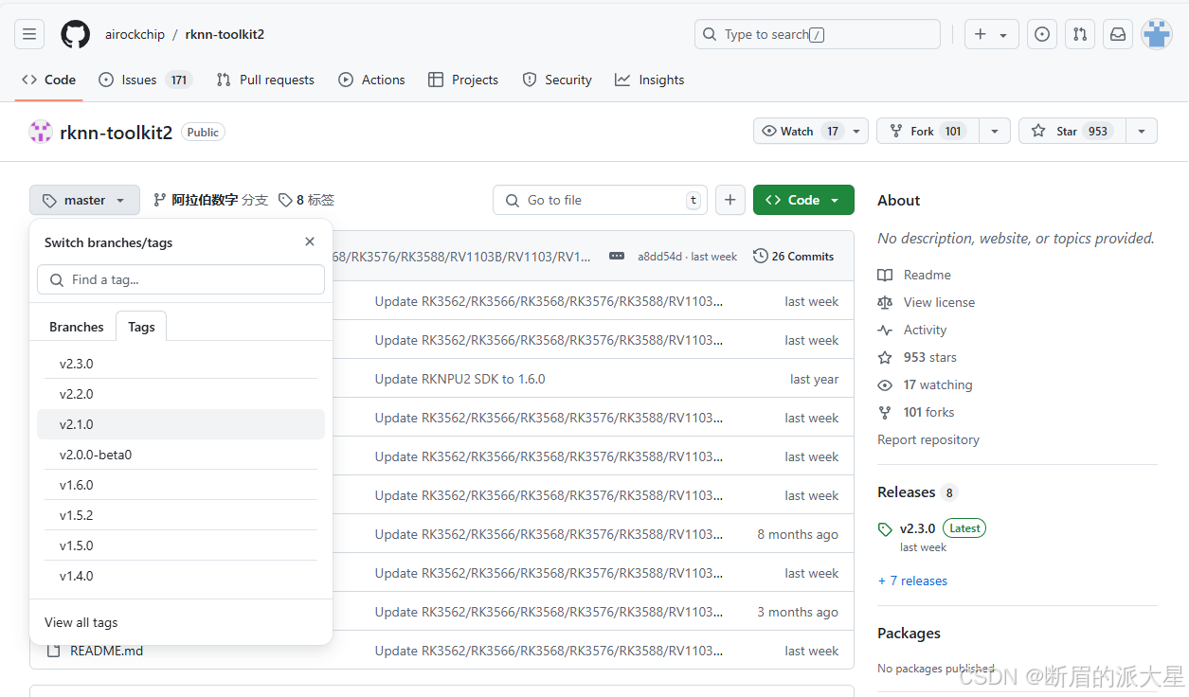Open the hamburger navigation menu
The height and width of the screenshot is (697, 1189).
29,35
